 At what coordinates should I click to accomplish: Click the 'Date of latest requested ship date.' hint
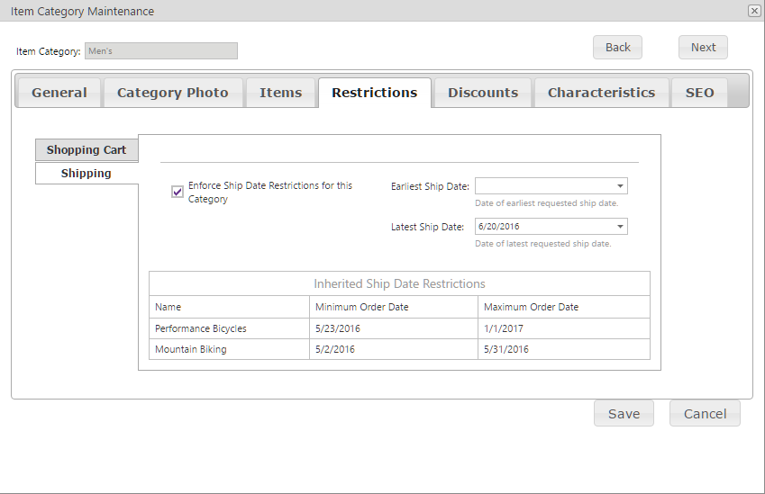click(x=543, y=244)
